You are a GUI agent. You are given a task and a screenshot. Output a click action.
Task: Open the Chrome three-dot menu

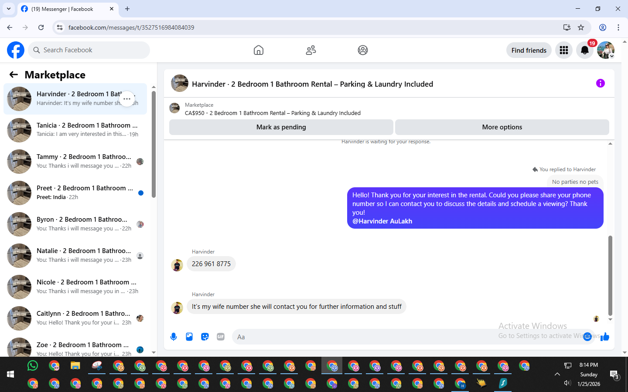pyautogui.click(x=618, y=27)
